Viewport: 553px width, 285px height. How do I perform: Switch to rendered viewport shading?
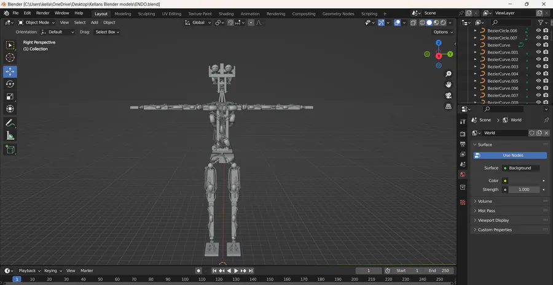pos(443,23)
